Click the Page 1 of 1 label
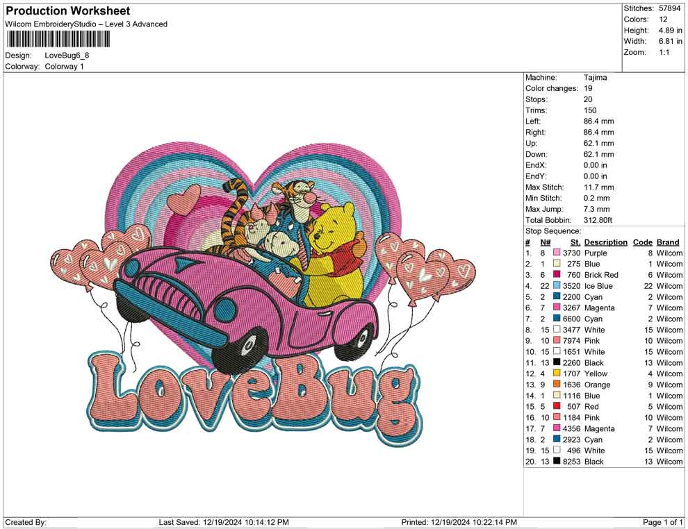 [662, 522]
